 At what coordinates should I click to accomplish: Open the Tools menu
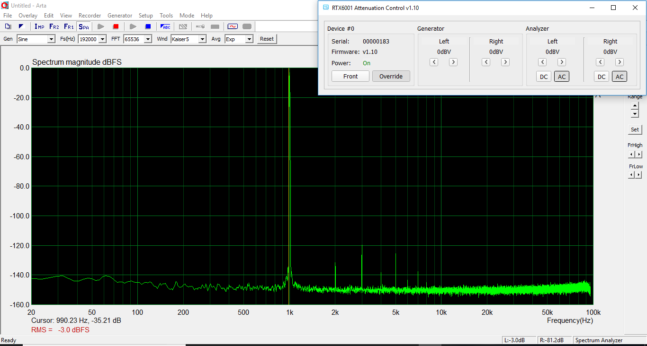coord(166,16)
